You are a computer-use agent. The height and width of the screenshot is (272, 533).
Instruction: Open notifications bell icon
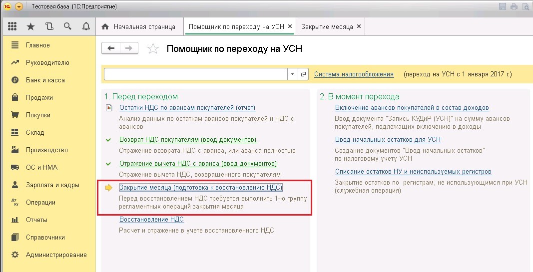(86, 26)
